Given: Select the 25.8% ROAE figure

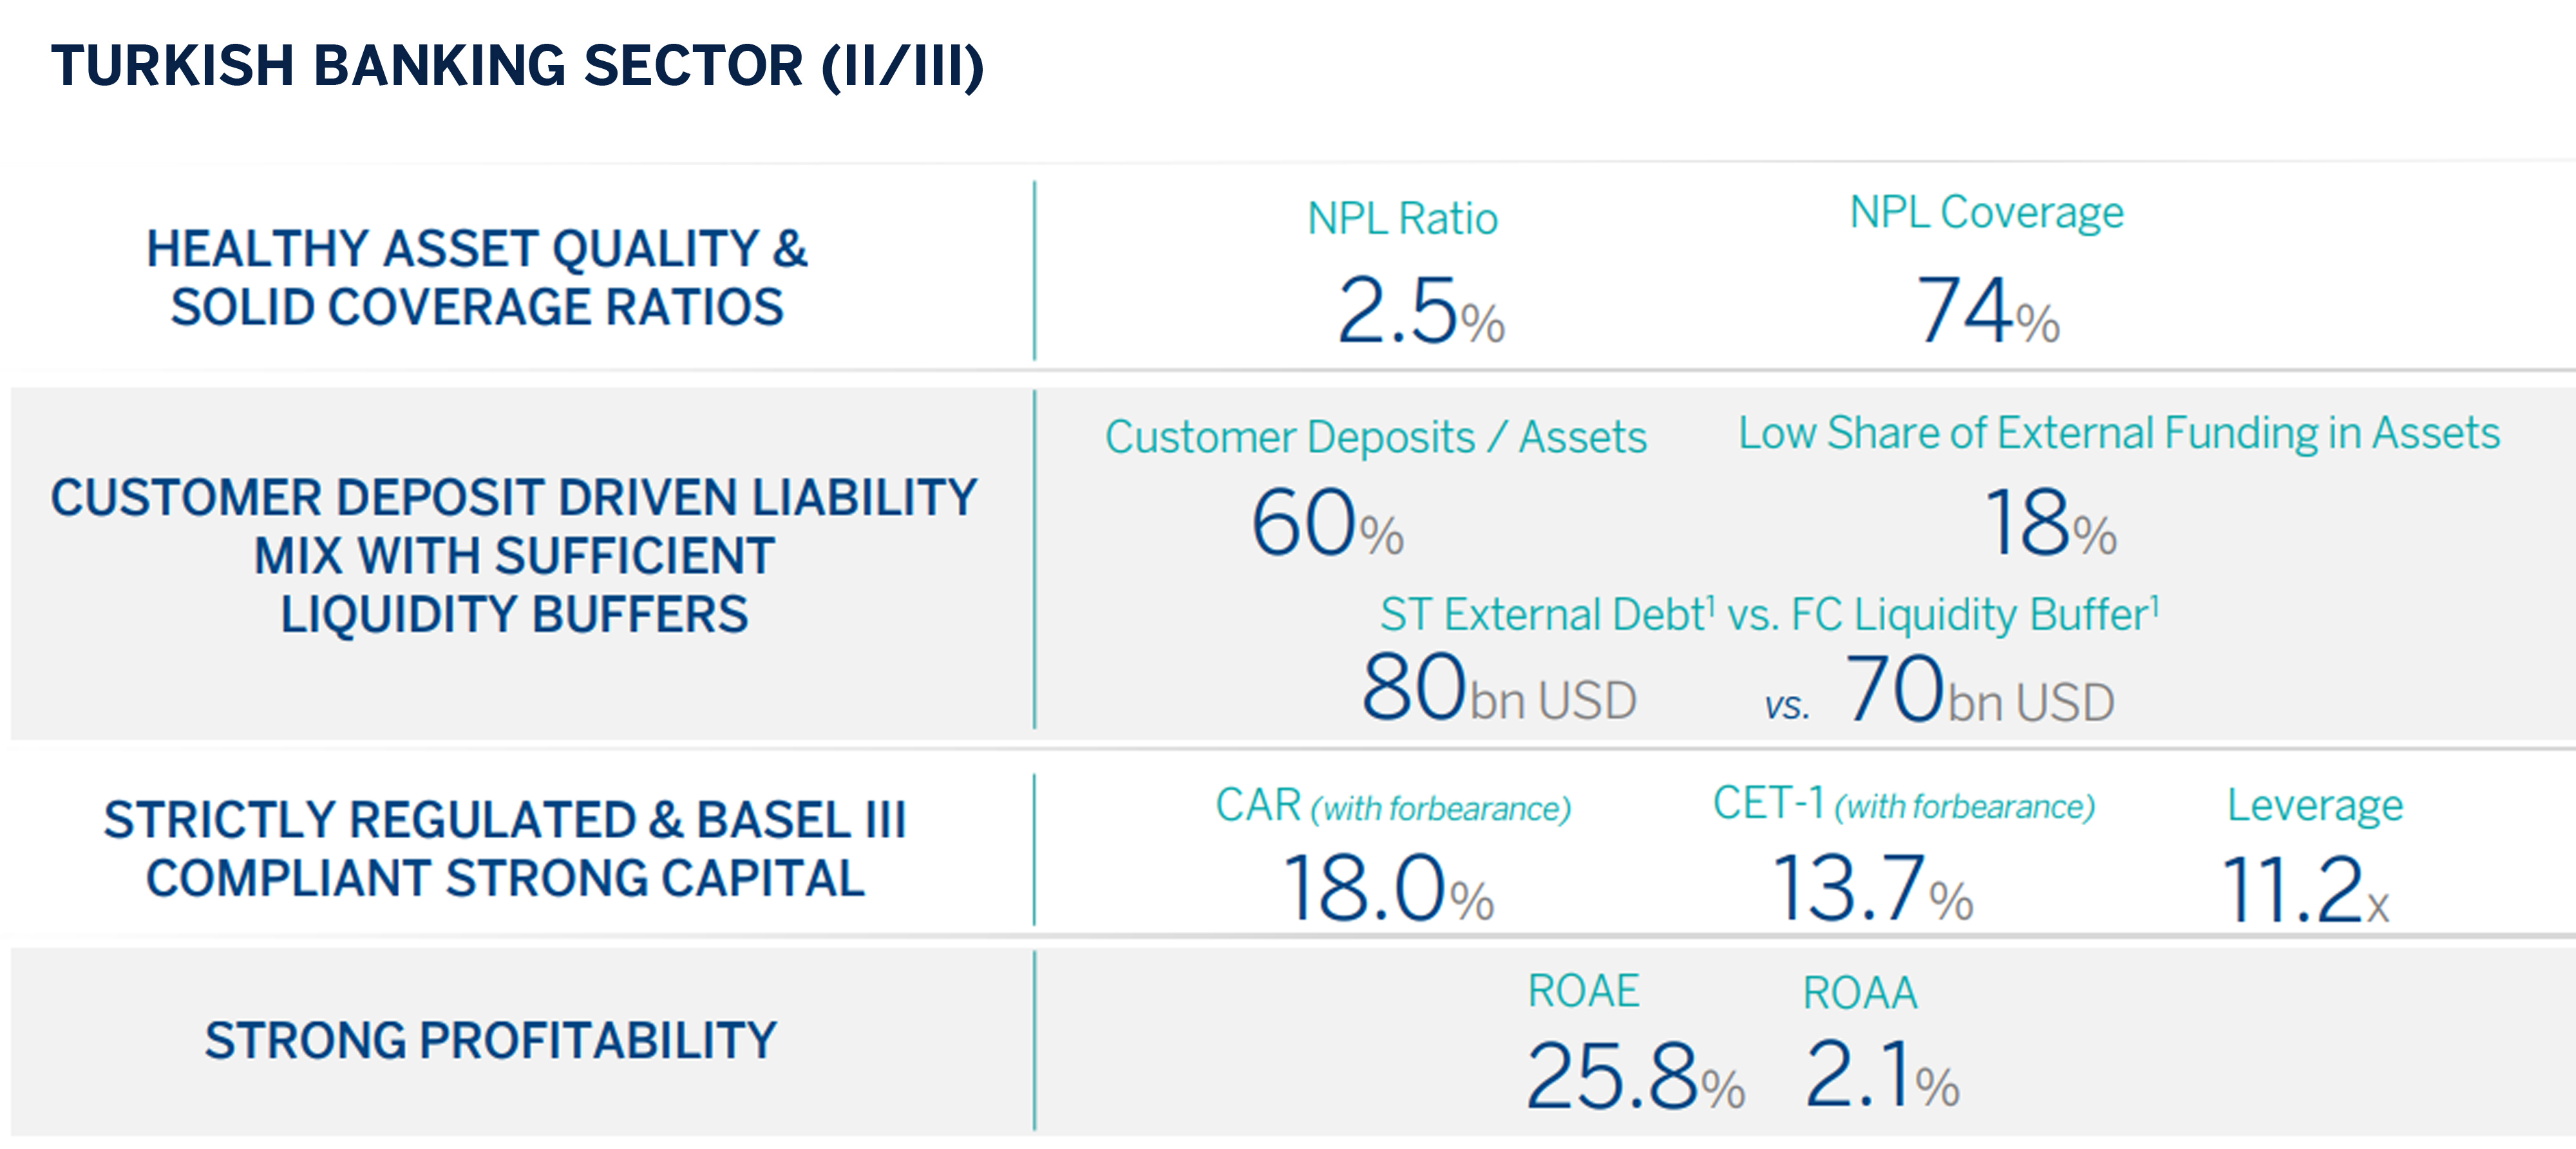Looking at the screenshot, I should pos(1634,1077).
